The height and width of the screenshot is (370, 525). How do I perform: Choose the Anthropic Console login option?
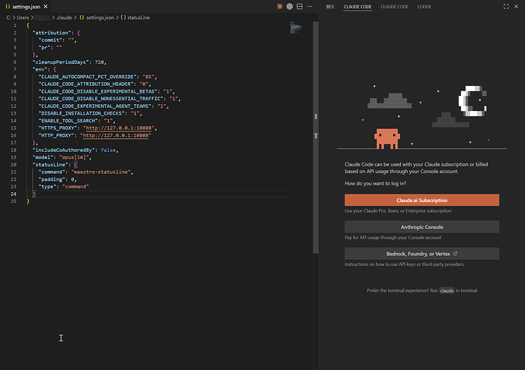[x=422, y=227]
